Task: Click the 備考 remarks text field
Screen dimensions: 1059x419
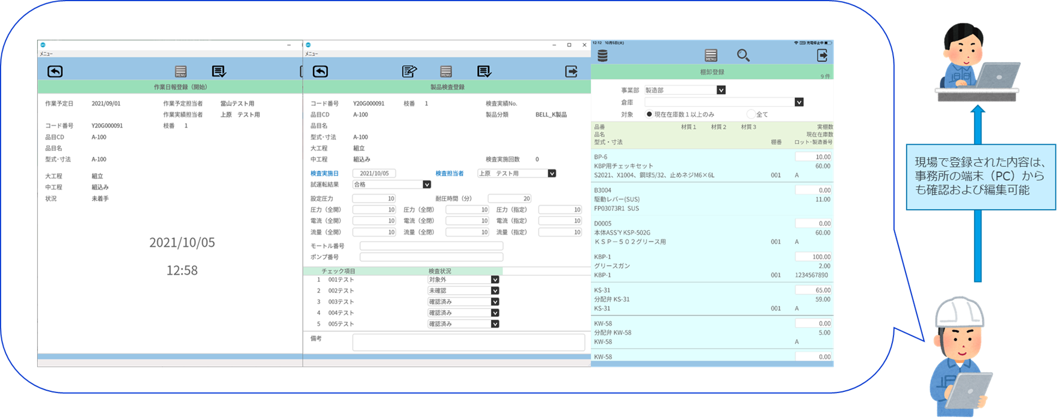Action: [x=468, y=342]
